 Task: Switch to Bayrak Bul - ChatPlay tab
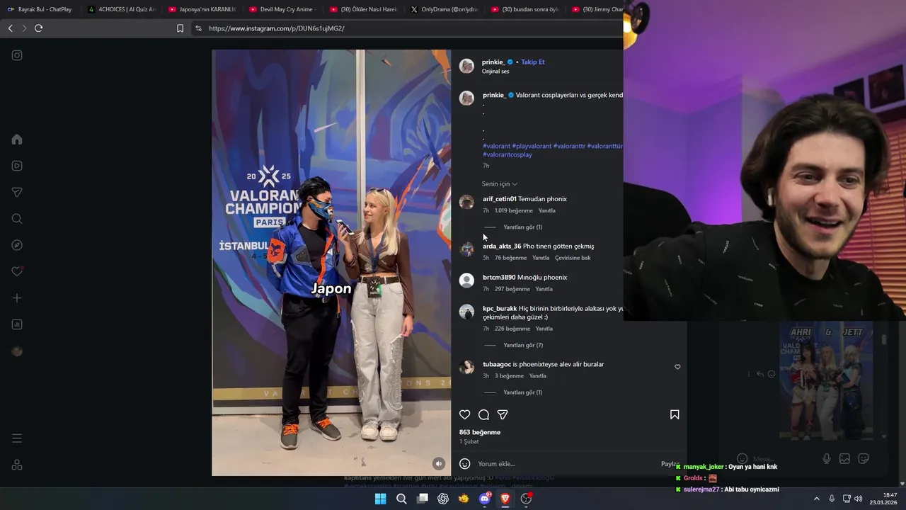click(40, 9)
